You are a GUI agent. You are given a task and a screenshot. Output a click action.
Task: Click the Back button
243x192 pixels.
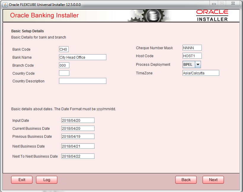[x=186, y=180]
